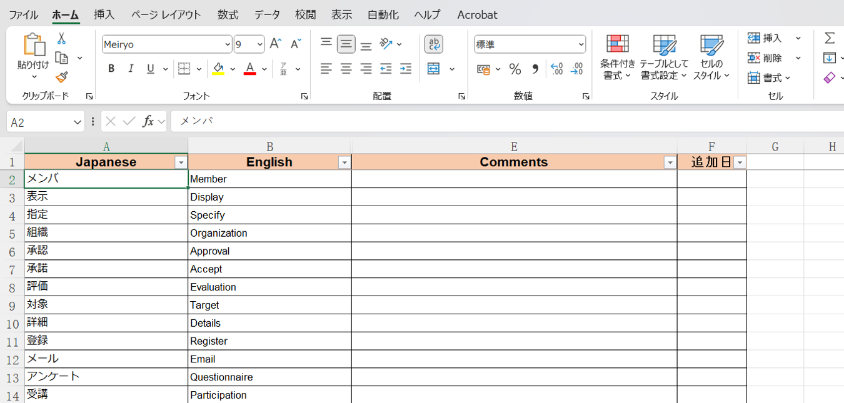Align text to top of cell
The height and width of the screenshot is (403, 844).
tap(326, 44)
